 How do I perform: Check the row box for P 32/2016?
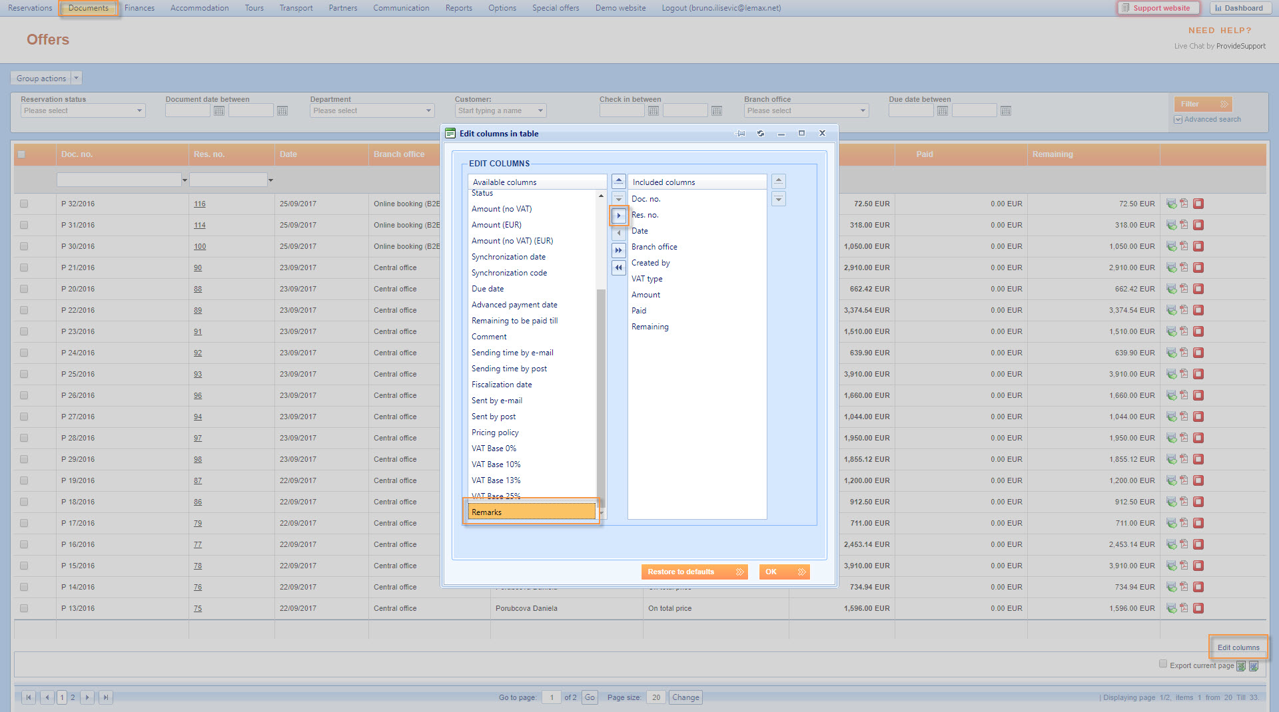pos(24,204)
